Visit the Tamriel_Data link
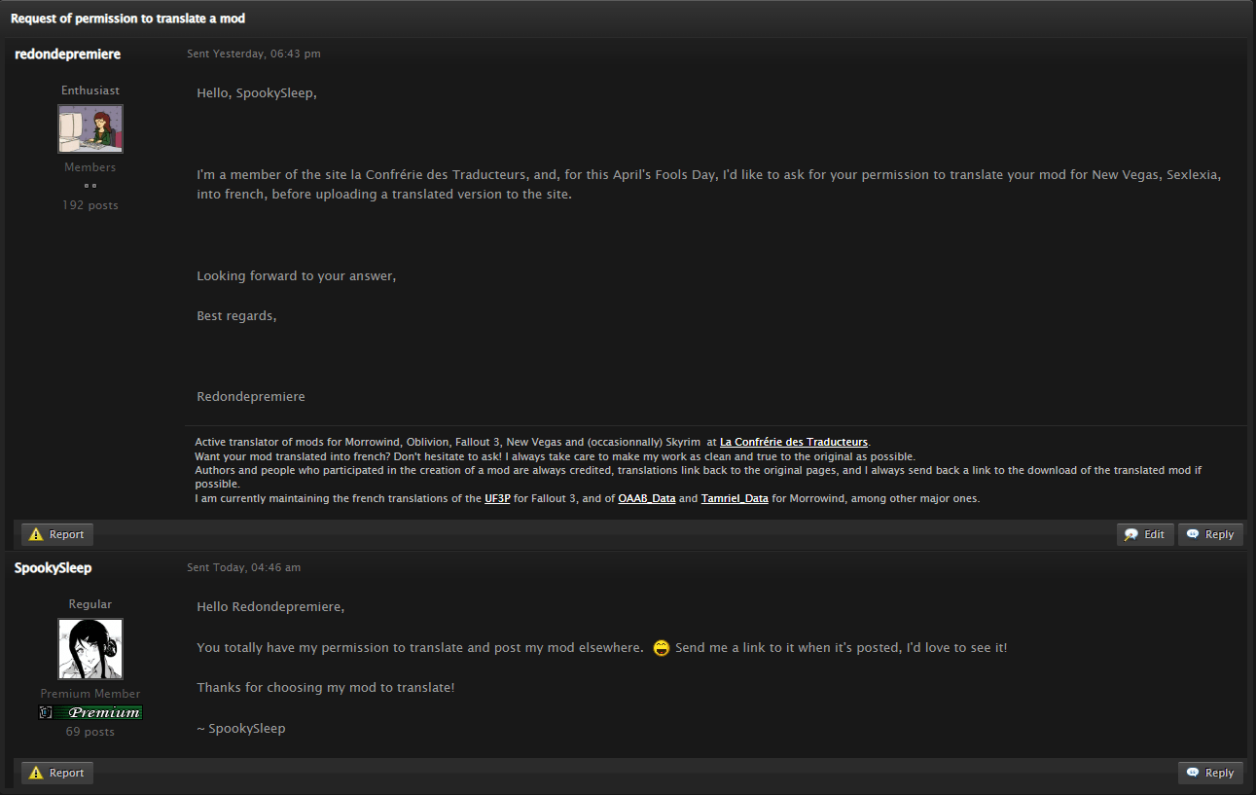 tap(735, 498)
